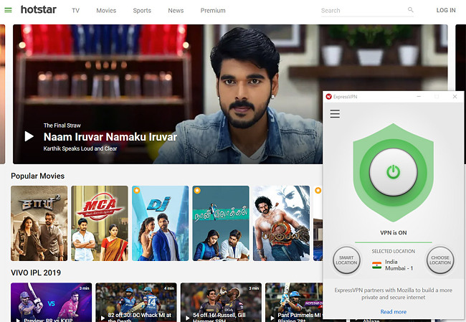Open the DJ movie poster
Image resolution: width=466 pixels, height=322 pixels.
pyautogui.click(x=160, y=223)
